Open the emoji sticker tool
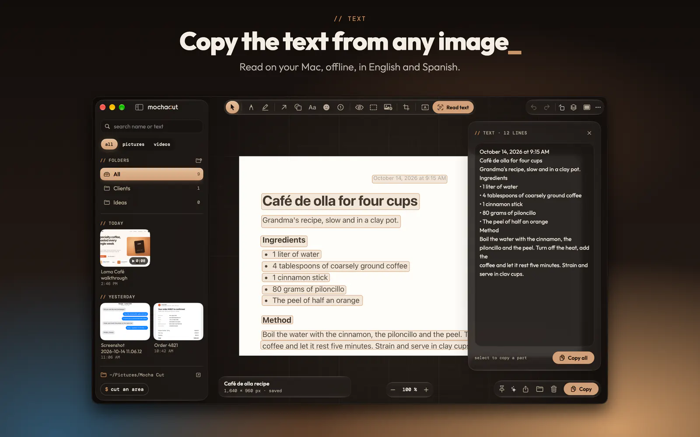The image size is (700, 437). click(326, 107)
